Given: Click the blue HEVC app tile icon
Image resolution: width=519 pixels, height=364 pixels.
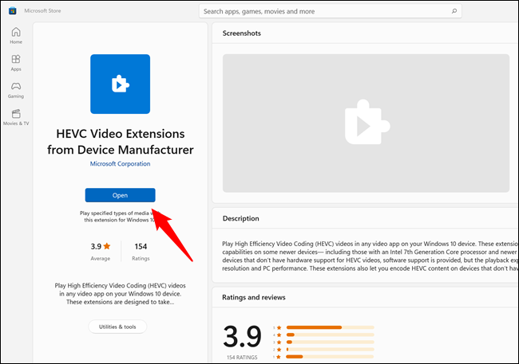Looking at the screenshot, I should pos(120,84).
